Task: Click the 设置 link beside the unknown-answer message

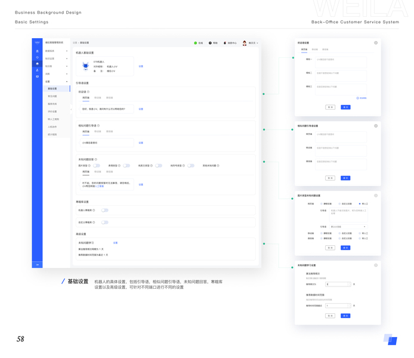Action: (x=141, y=184)
